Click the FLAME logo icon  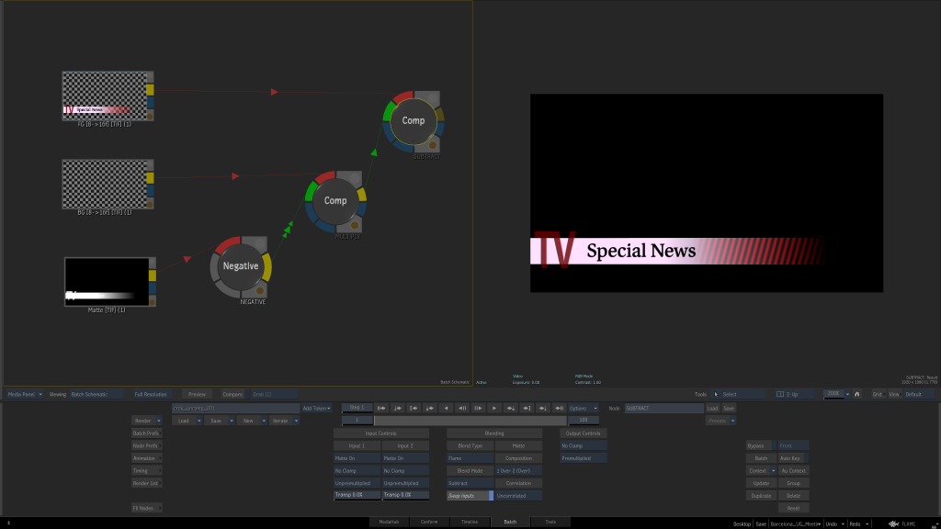click(894, 523)
